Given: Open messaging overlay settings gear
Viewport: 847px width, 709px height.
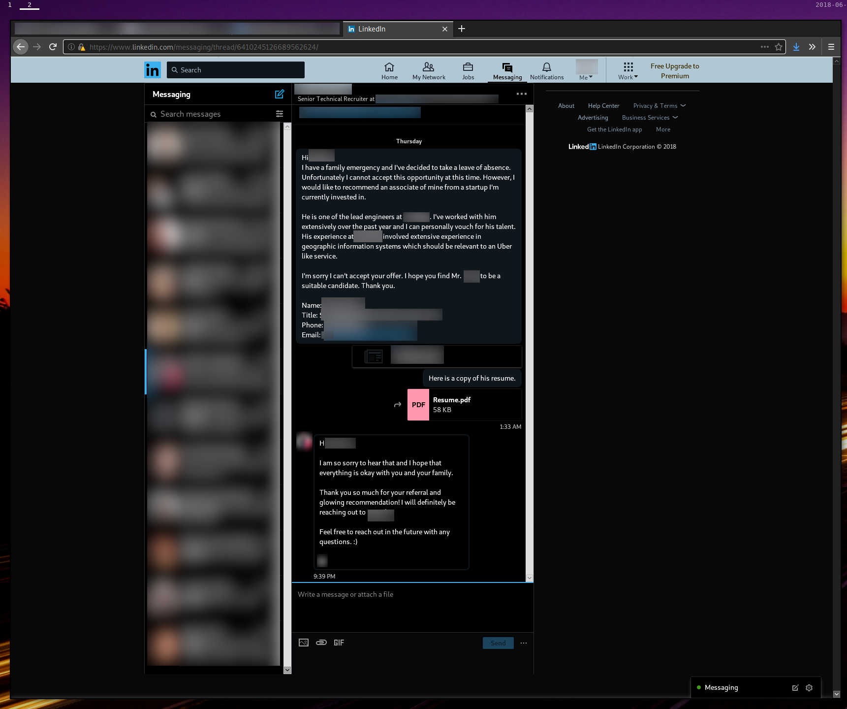Looking at the screenshot, I should coord(809,688).
